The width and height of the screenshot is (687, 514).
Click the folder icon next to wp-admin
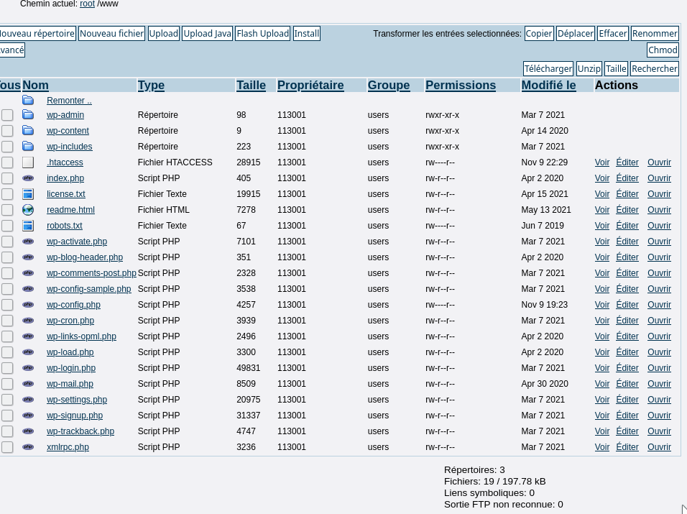pyautogui.click(x=28, y=115)
